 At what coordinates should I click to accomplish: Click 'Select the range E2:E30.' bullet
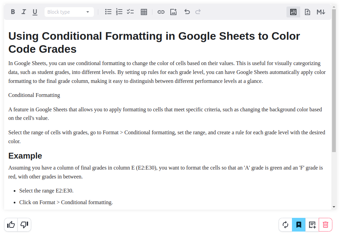[46, 191]
